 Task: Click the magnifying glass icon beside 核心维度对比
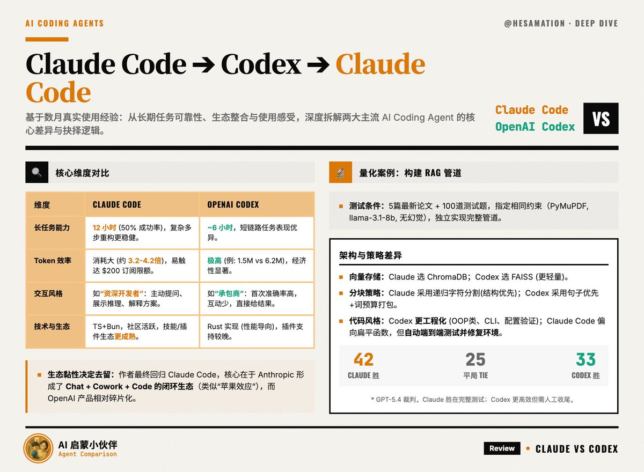tap(36, 173)
